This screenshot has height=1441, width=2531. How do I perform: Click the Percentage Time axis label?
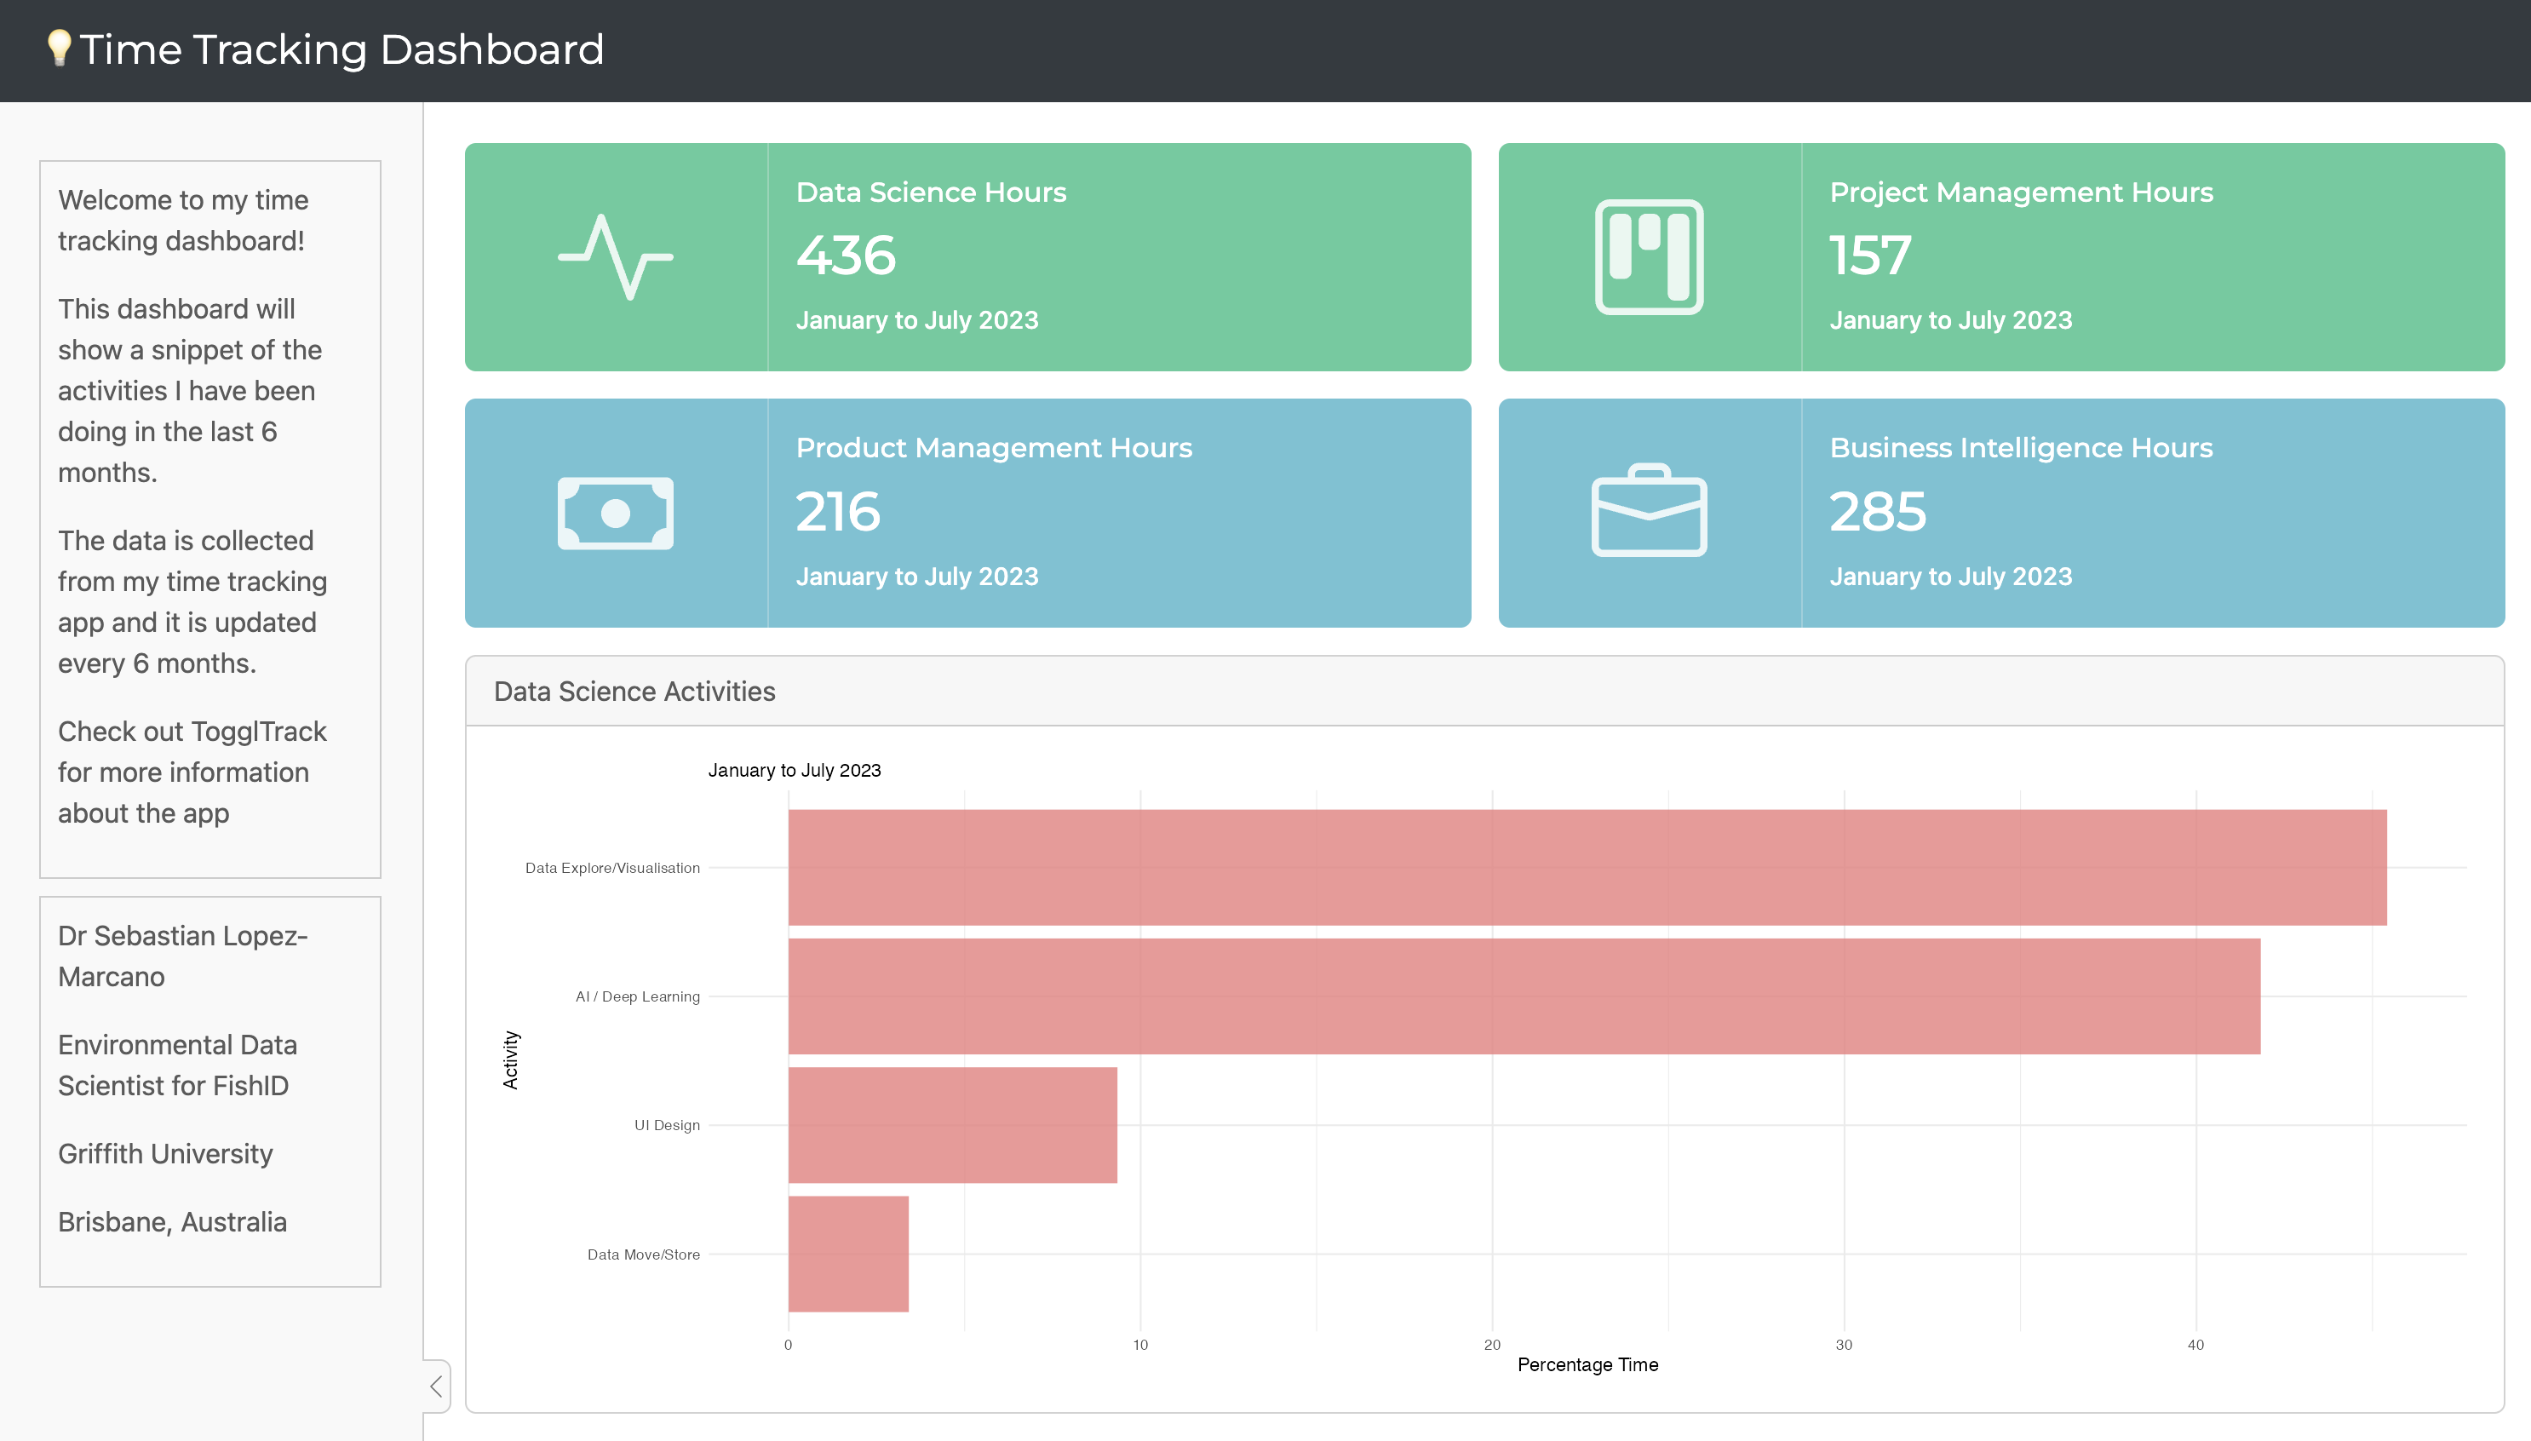point(1587,1365)
